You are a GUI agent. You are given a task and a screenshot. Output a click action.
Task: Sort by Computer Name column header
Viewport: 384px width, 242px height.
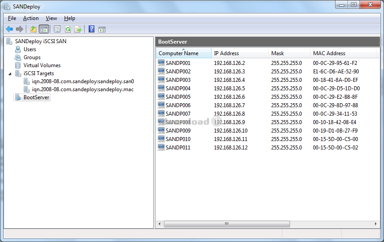click(x=184, y=53)
